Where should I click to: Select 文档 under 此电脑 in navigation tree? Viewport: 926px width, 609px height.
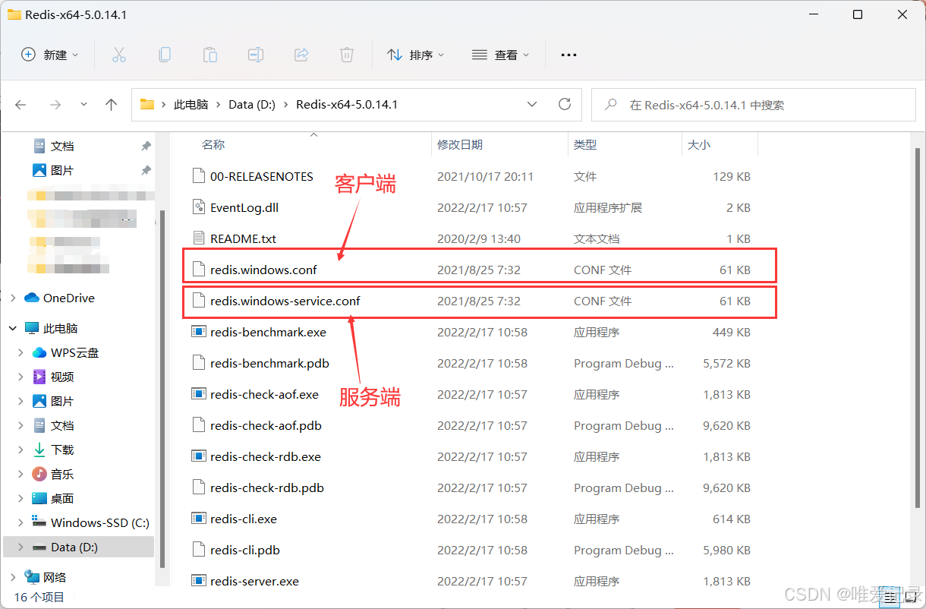point(62,425)
